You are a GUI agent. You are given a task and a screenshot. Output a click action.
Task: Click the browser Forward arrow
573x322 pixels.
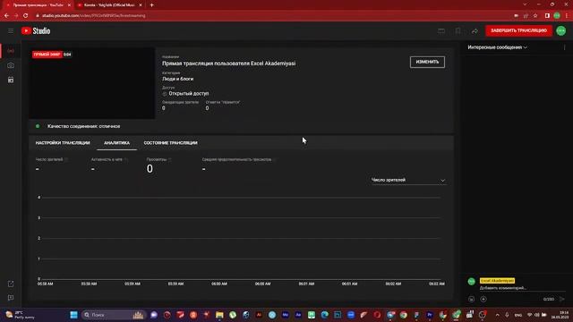(16, 16)
